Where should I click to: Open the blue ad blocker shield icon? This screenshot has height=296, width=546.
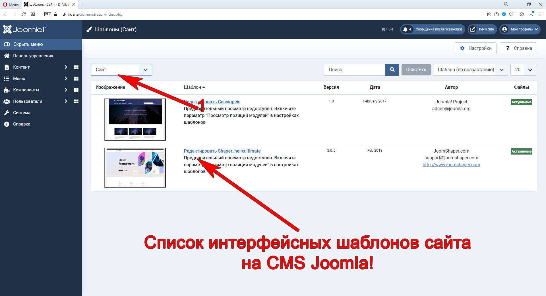tap(504, 14)
